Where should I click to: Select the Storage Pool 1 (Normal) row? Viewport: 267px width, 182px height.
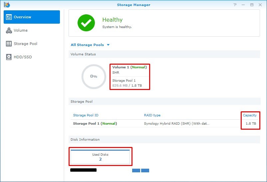coord(164,123)
